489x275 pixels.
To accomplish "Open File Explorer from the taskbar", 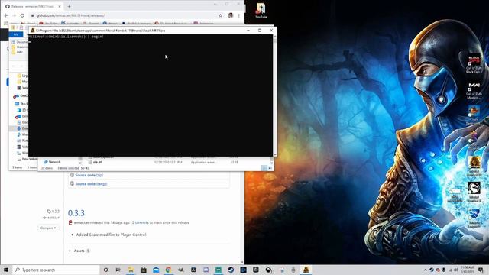I will [x=131, y=270].
